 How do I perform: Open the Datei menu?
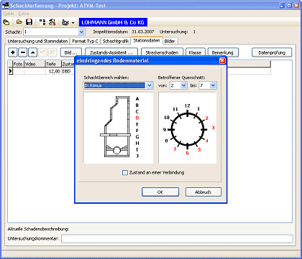pos(9,14)
